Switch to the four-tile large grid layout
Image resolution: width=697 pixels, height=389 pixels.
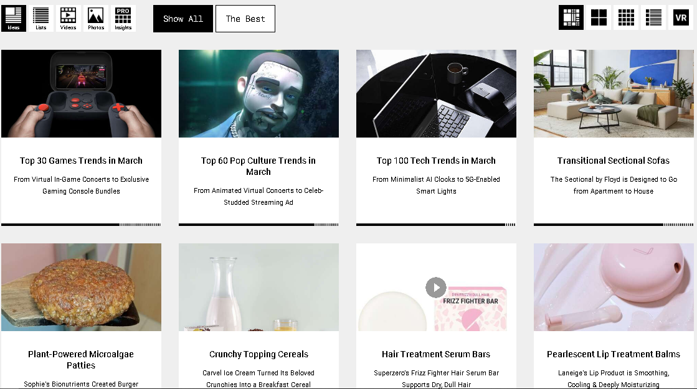(599, 18)
